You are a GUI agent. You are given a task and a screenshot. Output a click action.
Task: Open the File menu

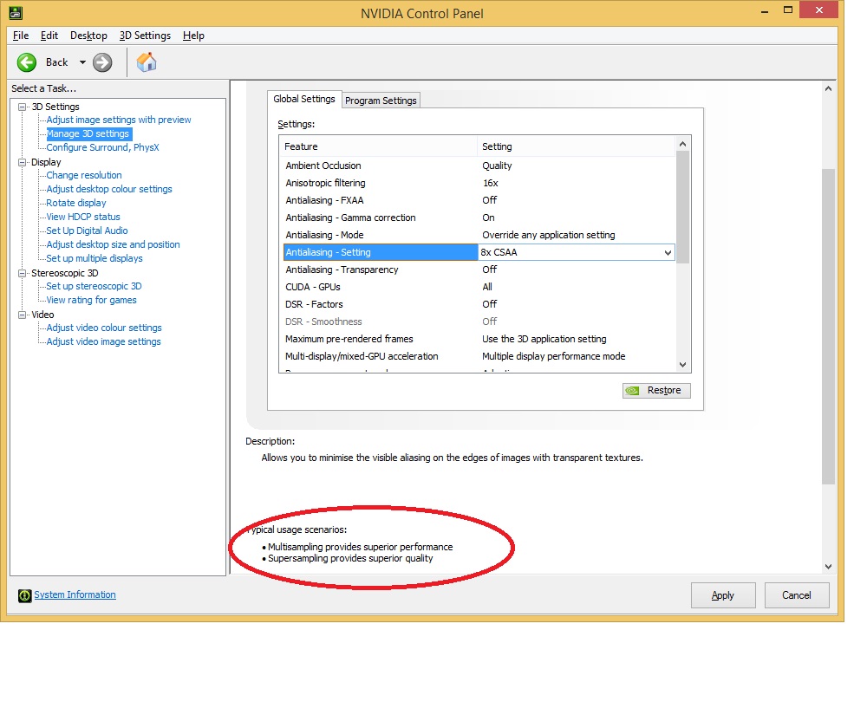tap(21, 36)
